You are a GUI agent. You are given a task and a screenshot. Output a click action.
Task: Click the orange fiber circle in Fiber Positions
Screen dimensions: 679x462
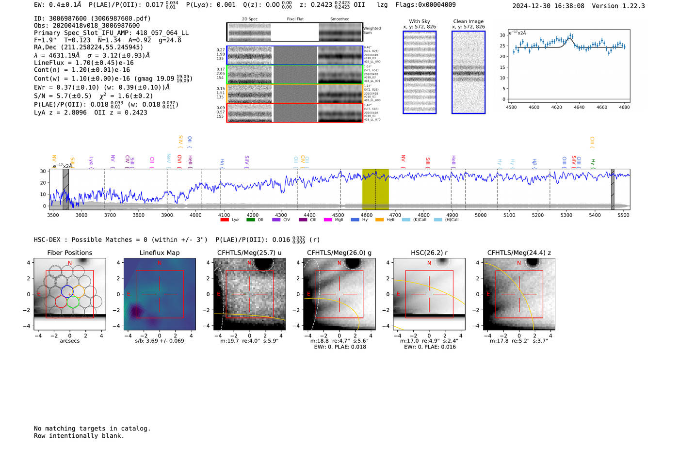[x=79, y=291]
